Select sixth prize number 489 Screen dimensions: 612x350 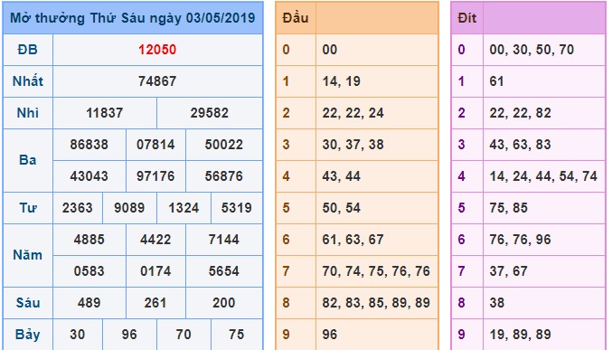pos(89,303)
